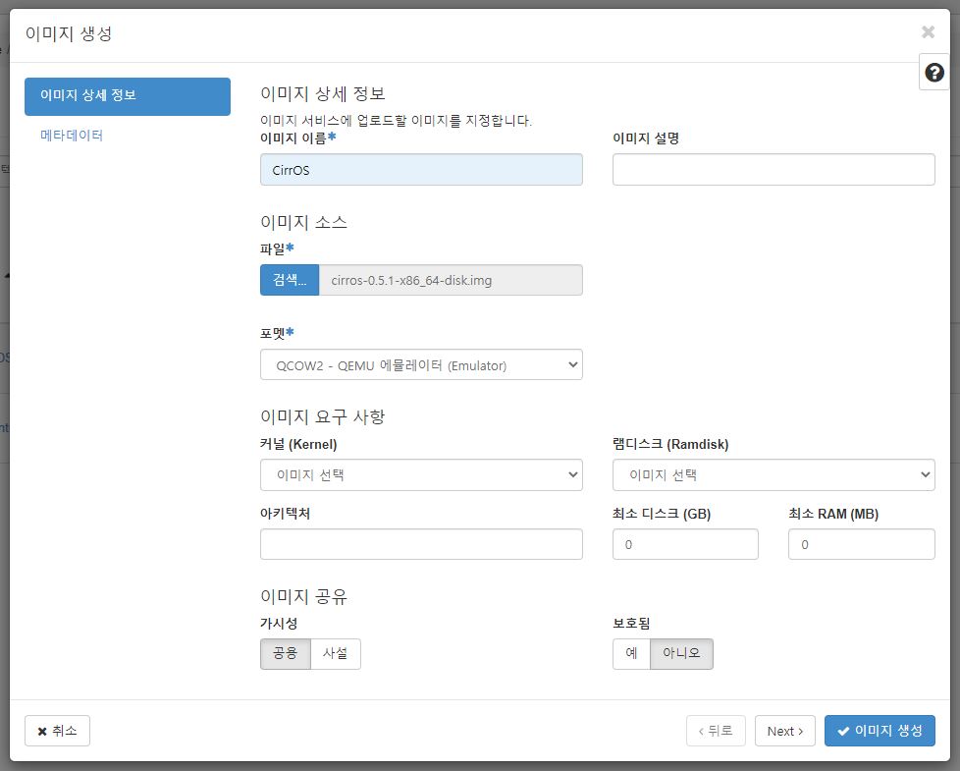
Task: Set 보호됨 to 아니오
Action: pos(681,654)
